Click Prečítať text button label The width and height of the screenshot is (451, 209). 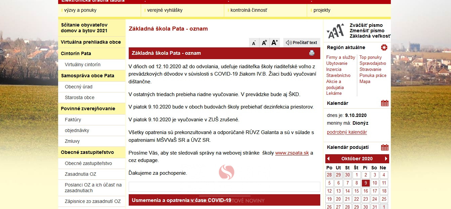305,43
